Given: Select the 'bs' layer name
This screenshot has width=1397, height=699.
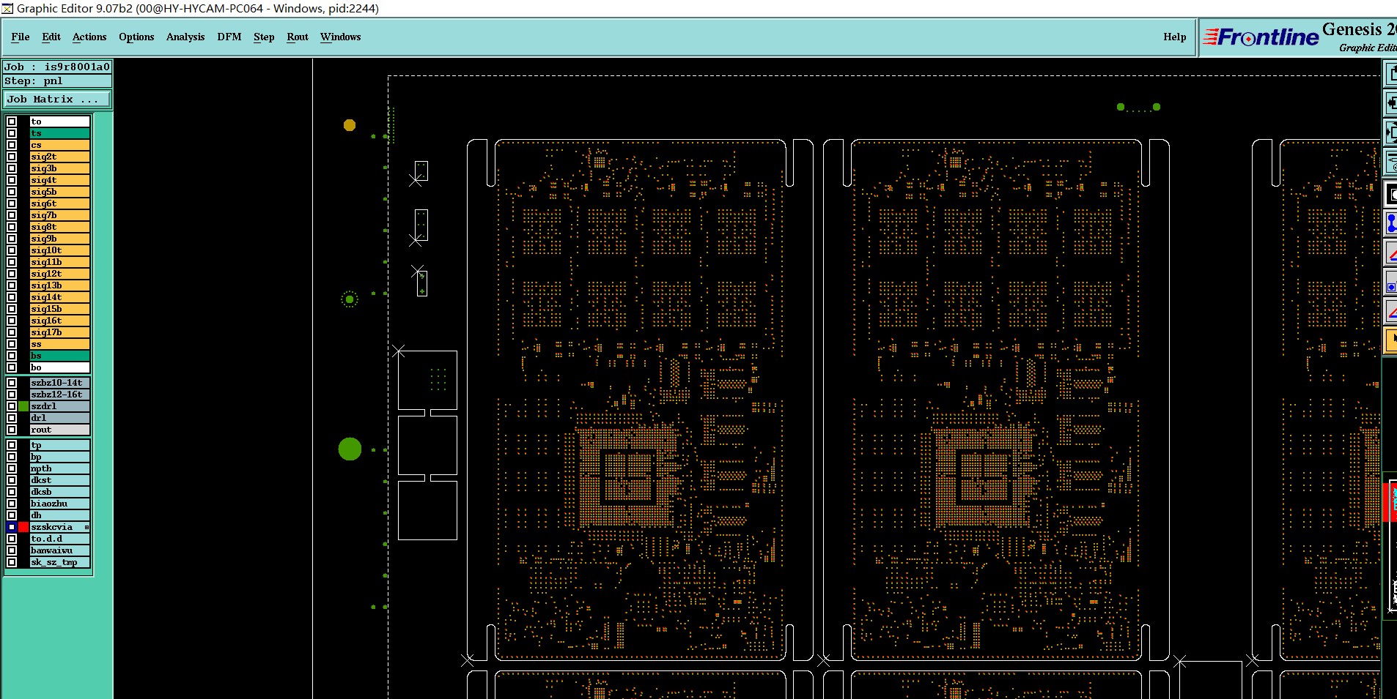Looking at the screenshot, I should (59, 356).
